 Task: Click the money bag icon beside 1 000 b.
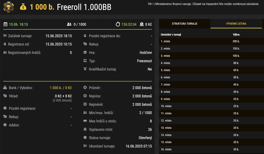tap(23, 7)
